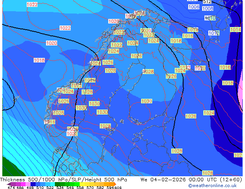
Task: Open the weatheronline.co.uk copyright link
Action: [212, 186]
